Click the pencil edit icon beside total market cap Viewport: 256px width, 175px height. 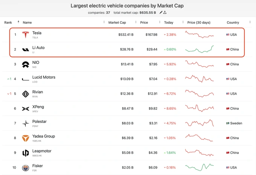click(x=161, y=12)
